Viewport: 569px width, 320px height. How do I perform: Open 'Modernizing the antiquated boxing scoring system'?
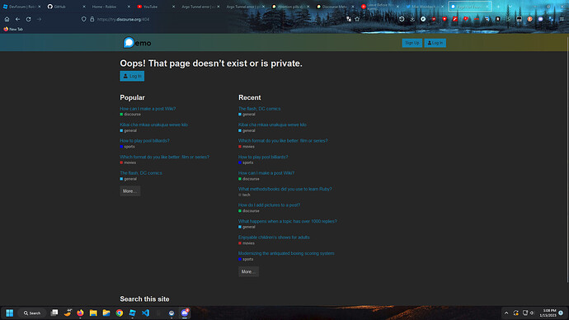point(286,253)
